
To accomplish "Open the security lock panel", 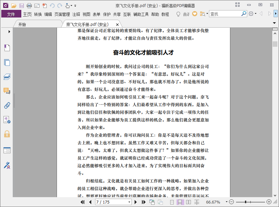I will pyautogui.click(x=7, y=134).
